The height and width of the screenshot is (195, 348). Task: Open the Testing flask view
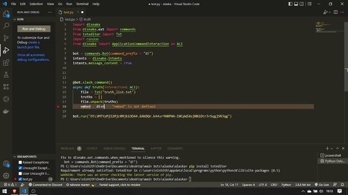tap(6, 75)
